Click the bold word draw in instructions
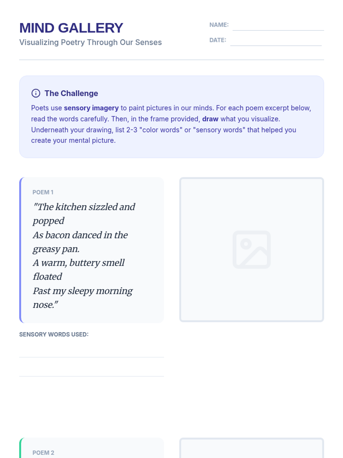This screenshot has width=343, height=458. click(x=210, y=119)
